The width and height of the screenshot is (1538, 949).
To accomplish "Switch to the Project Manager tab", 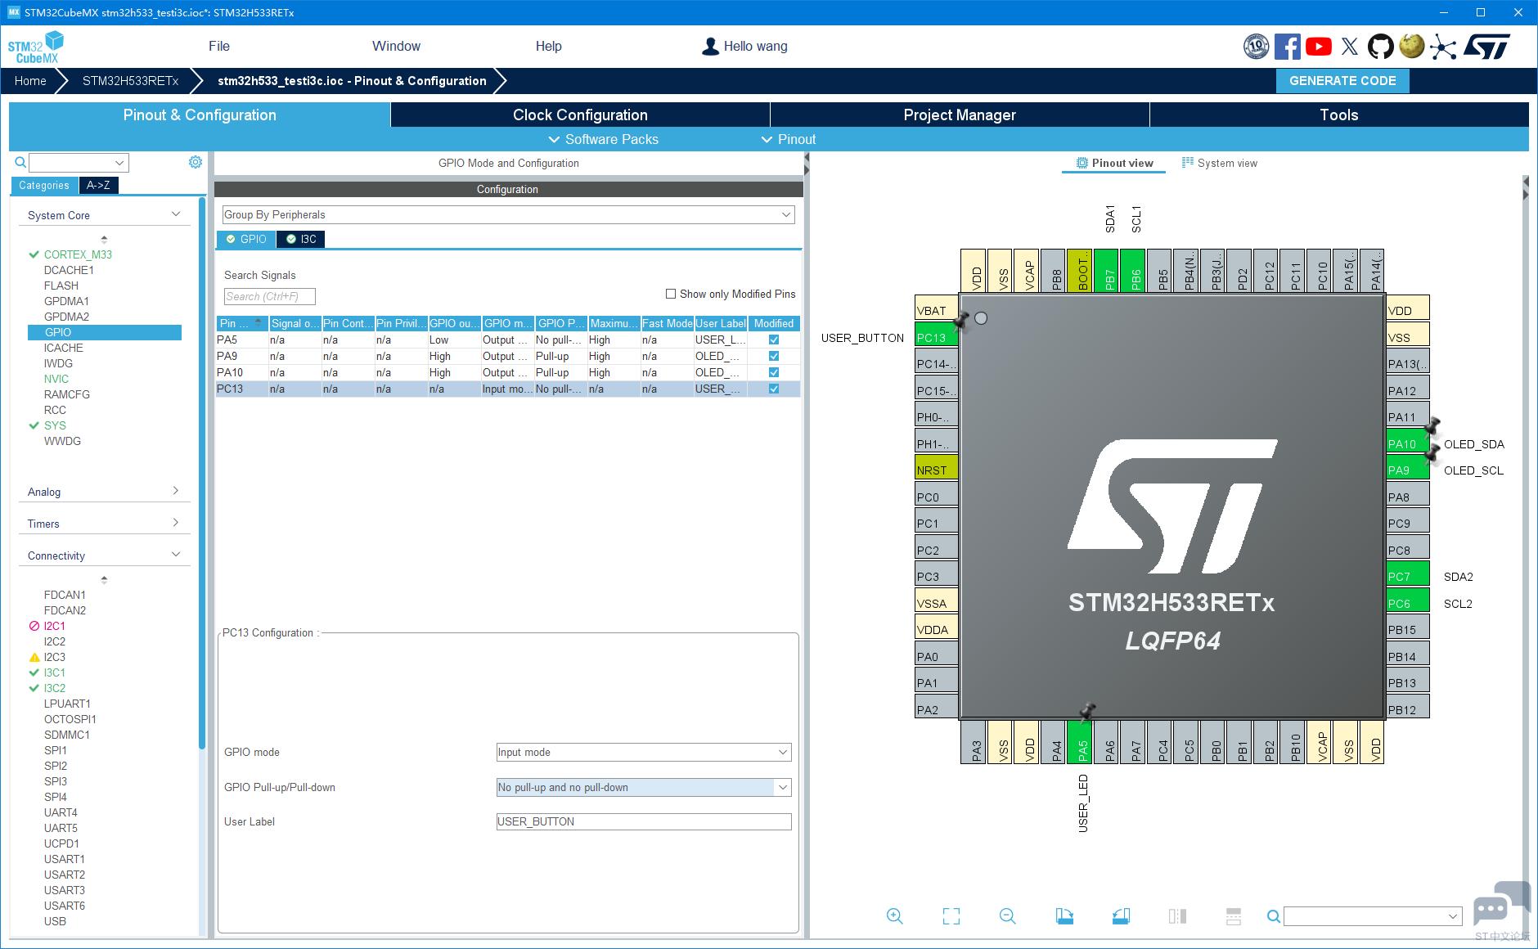I will click(x=960, y=115).
